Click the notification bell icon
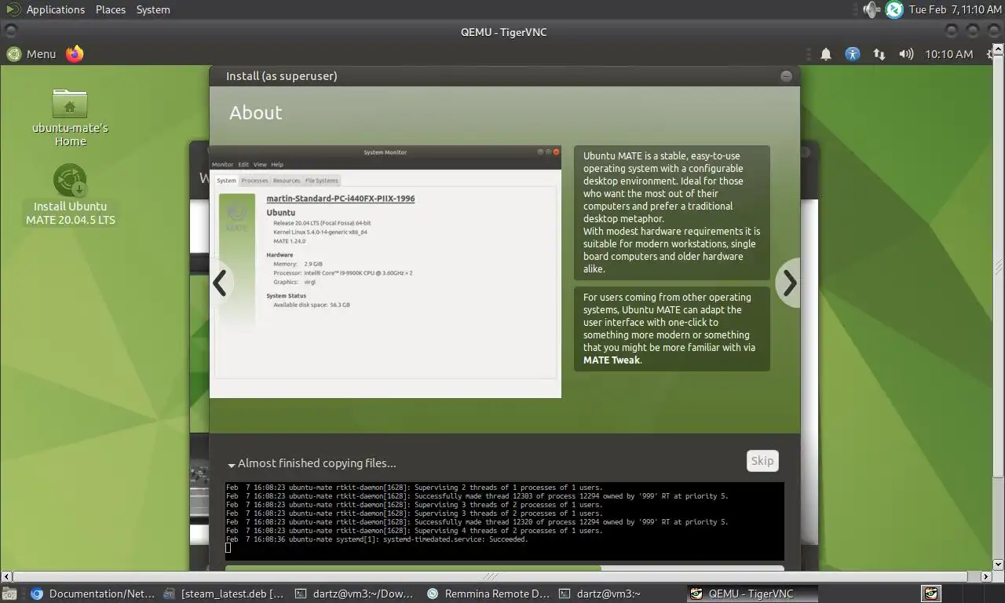Image resolution: width=1005 pixels, height=603 pixels. pos(826,54)
